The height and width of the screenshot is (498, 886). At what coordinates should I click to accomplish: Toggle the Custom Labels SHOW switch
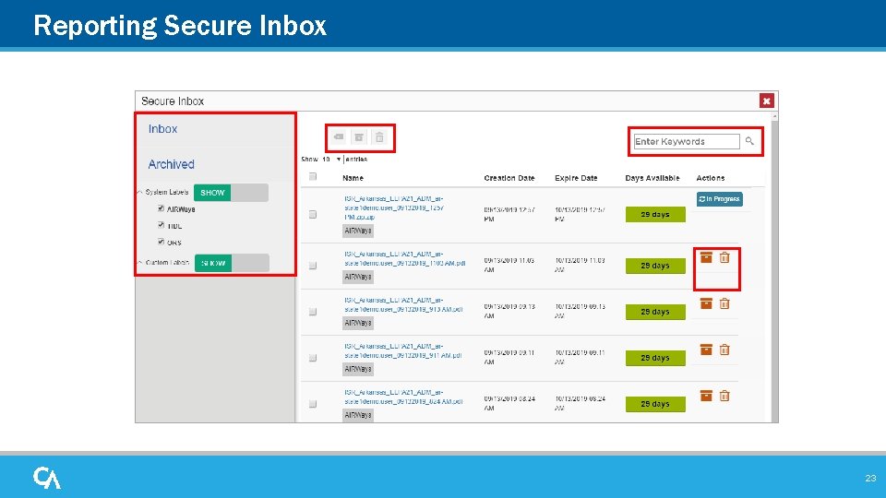tap(232, 263)
